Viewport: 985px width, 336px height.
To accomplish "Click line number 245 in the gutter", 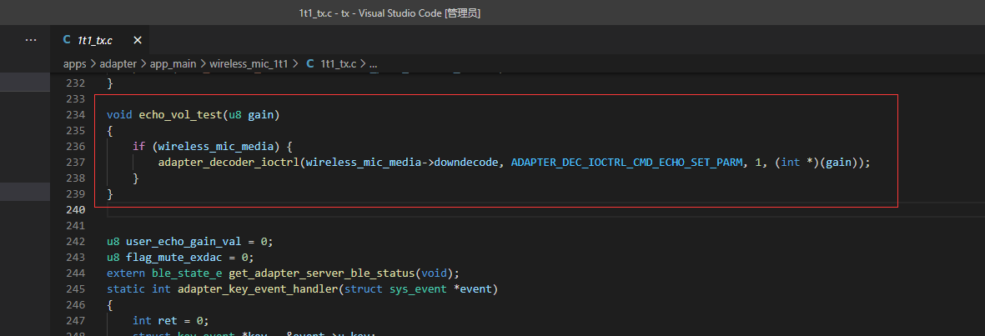I will [75, 289].
